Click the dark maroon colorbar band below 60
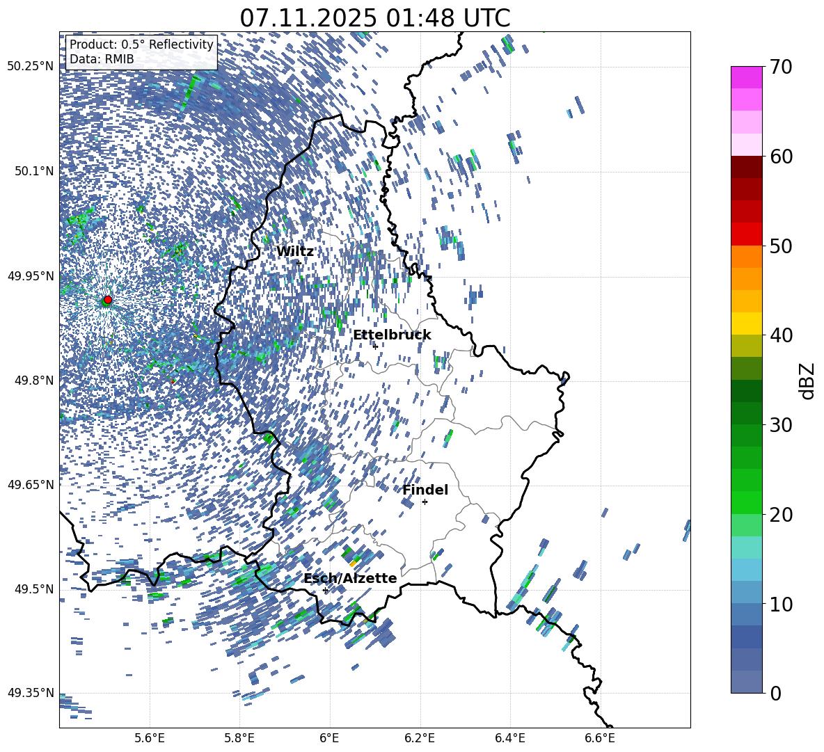Viewport: 824px width, 752px height. pos(747,167)
